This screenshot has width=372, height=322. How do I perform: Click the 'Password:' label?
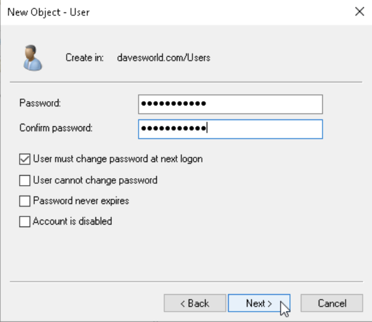(x=40, y=103)
